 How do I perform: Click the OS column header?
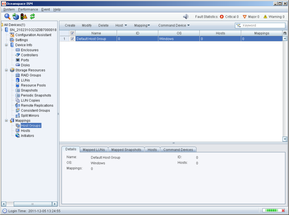179,33
